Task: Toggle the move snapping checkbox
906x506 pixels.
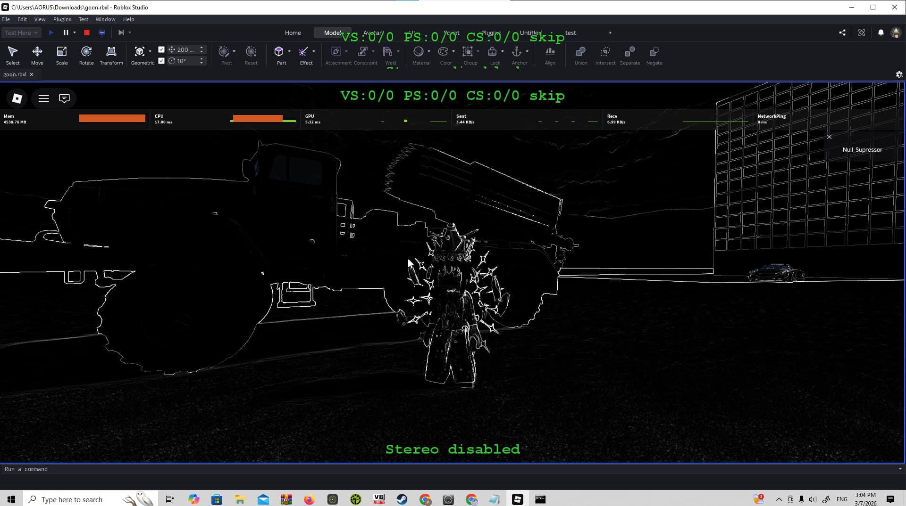Action: click(161, 49)
